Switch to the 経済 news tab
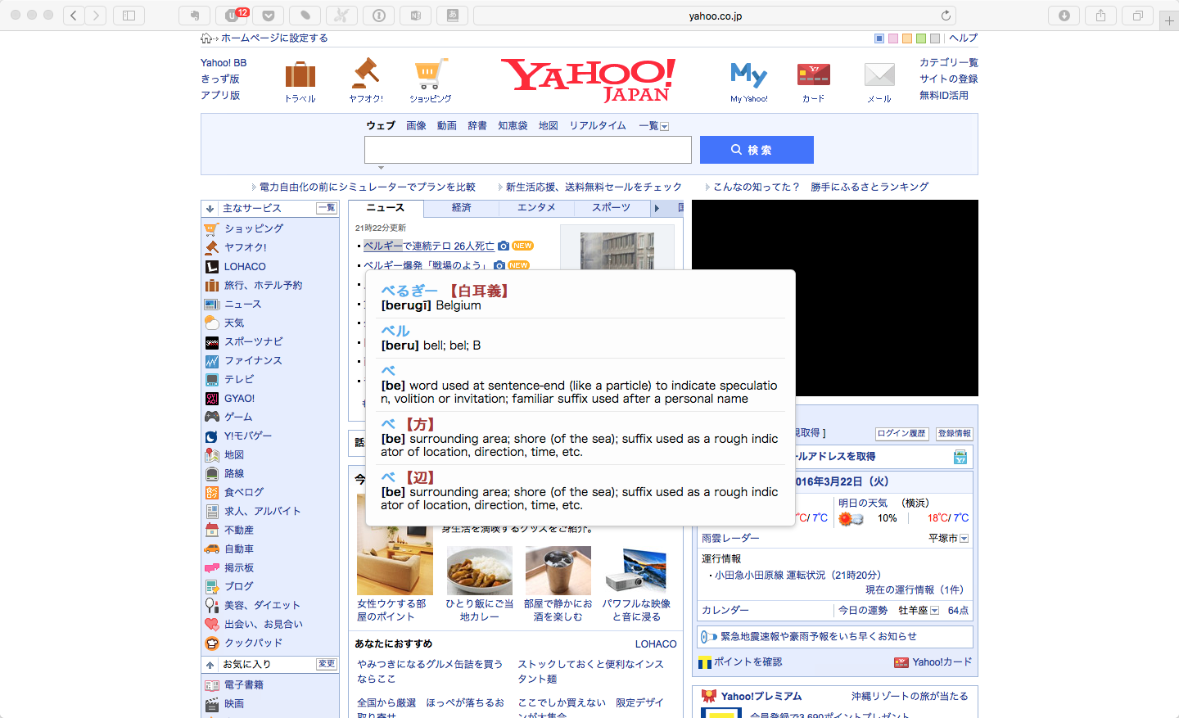The width and height of the screenshot is (1179, 718). [461, 208]
